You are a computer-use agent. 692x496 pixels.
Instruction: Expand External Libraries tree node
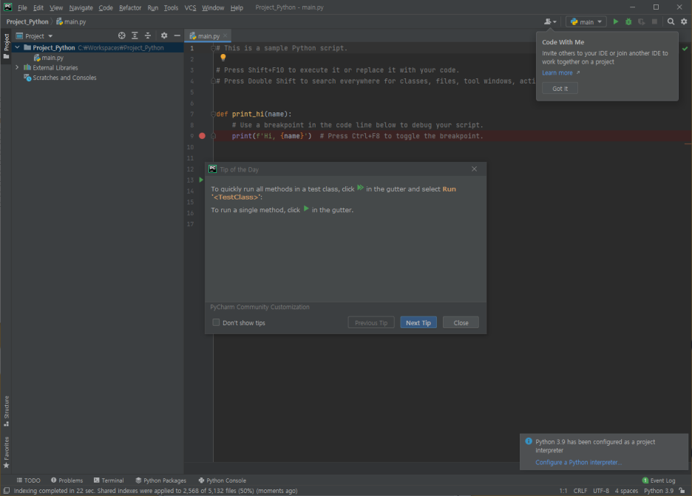tap(17, 67)
